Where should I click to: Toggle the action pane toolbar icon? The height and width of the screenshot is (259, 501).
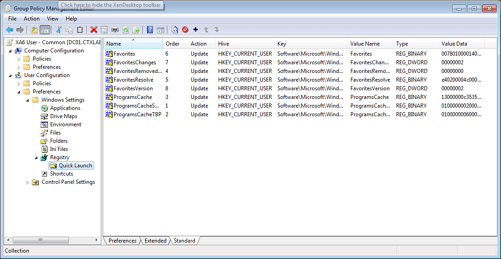(161, 30)
